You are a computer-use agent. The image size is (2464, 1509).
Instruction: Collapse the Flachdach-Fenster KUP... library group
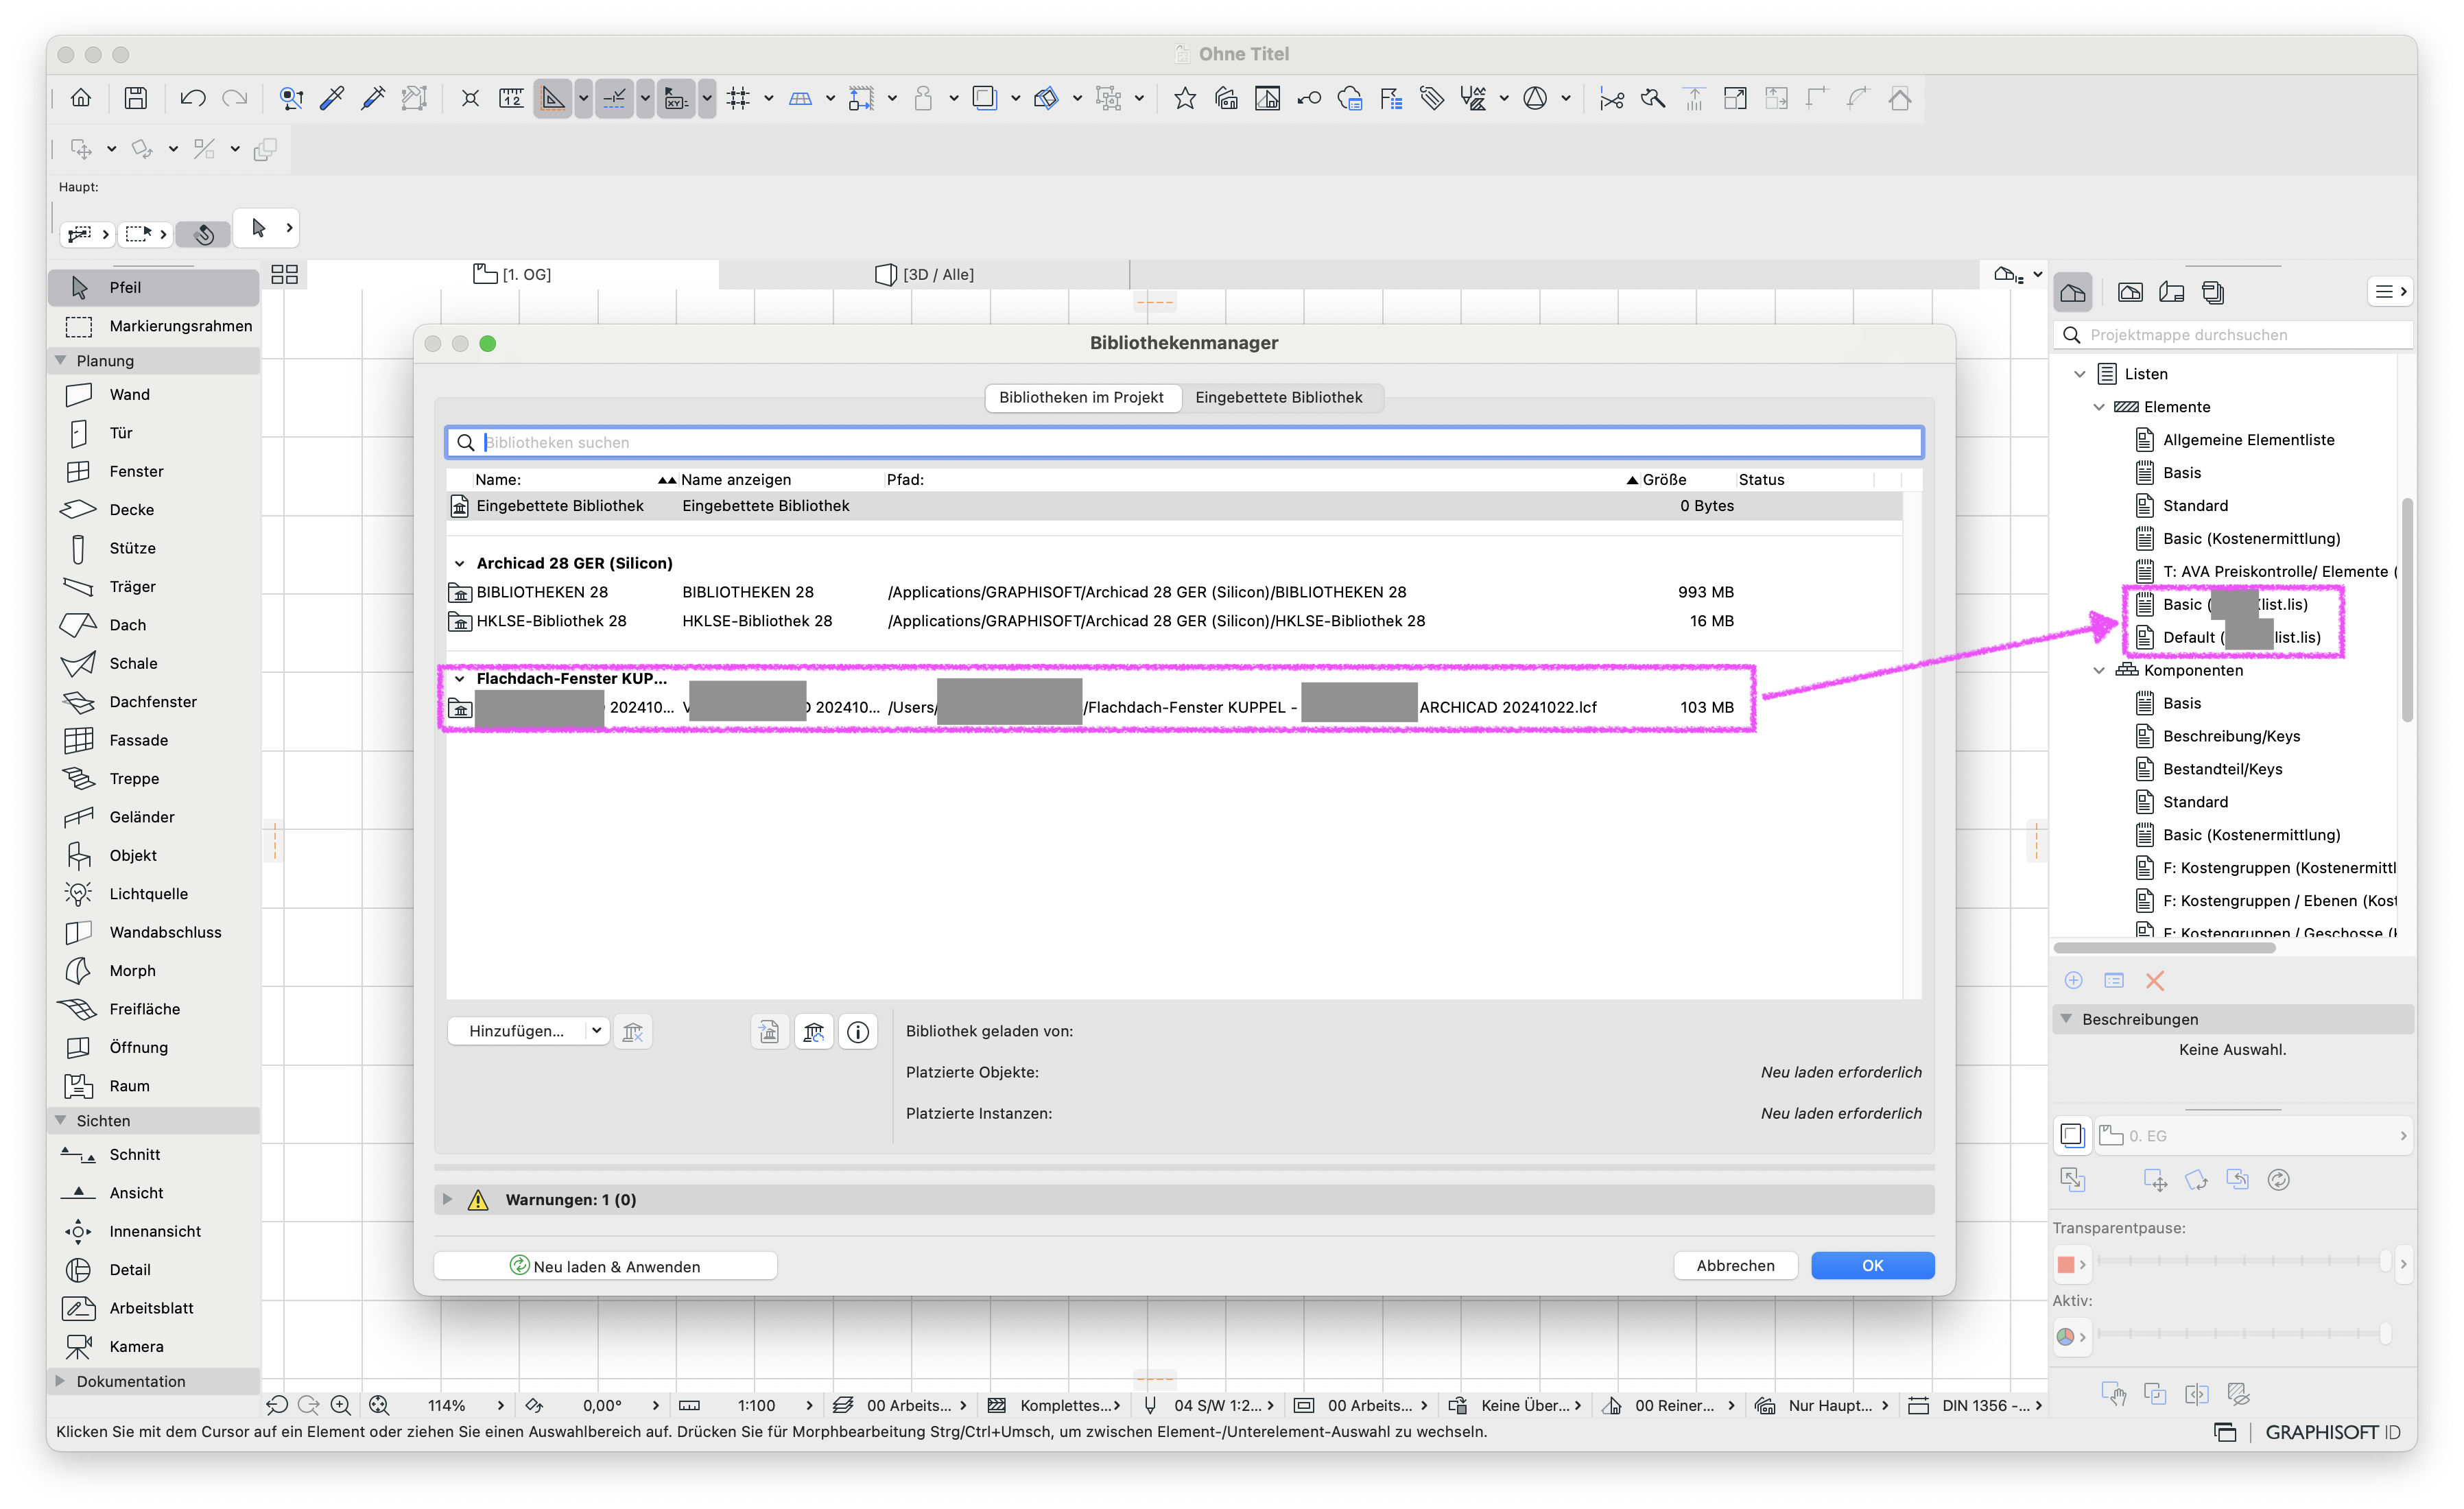click(459, 679)
